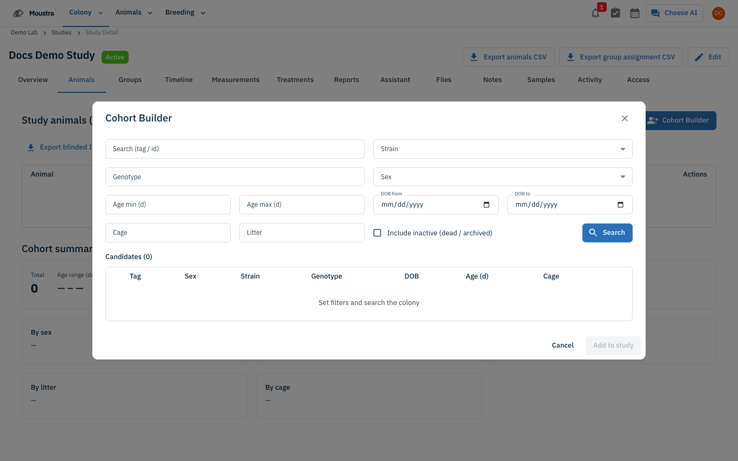Switch to the Assistant tab
The width and height of the screenshot is (738, 461).
(x=395, y=80)
